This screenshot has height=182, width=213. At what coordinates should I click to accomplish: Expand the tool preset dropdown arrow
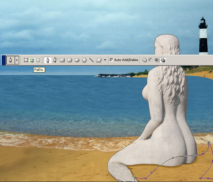(17, 60)
